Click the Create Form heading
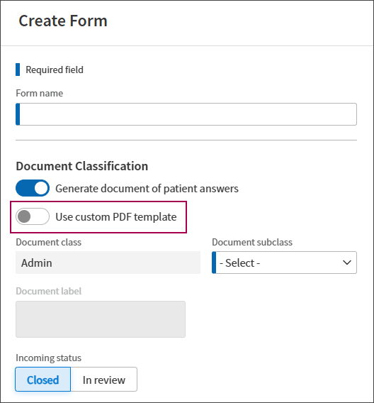The width and height of the screenshot is (374, 403). (63, 21)
